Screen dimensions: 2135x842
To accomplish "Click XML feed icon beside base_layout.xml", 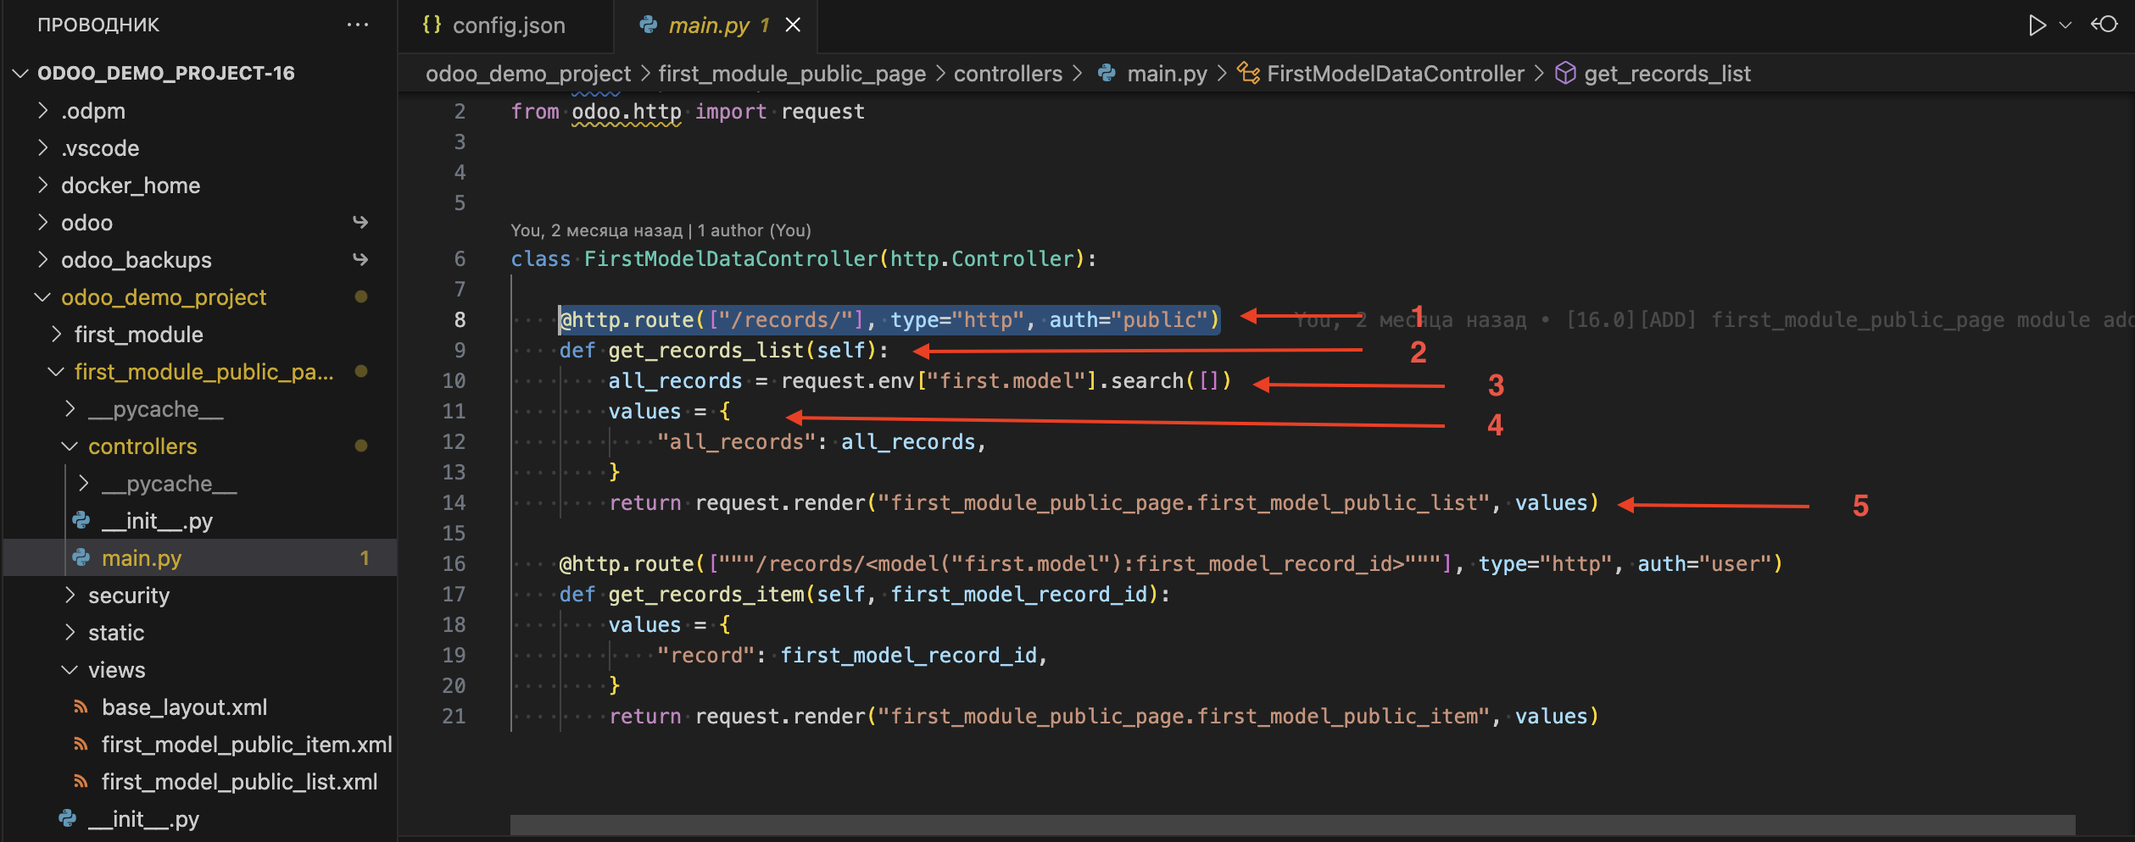I will point(81,707).
